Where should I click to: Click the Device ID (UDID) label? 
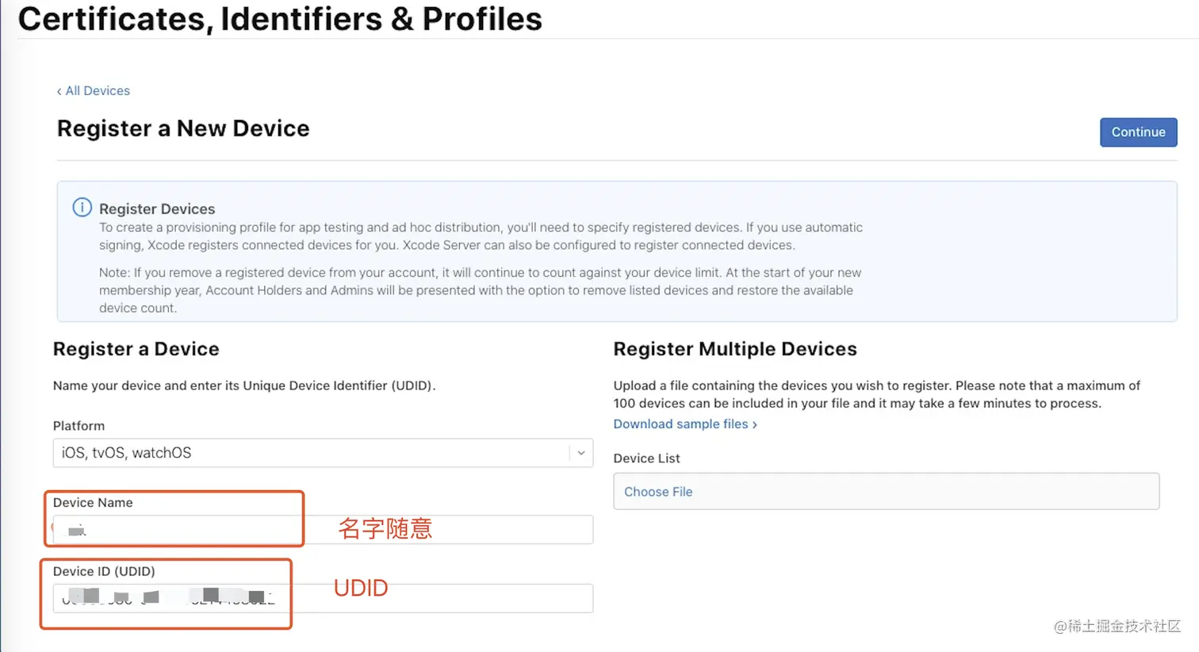tap(104, 571)
